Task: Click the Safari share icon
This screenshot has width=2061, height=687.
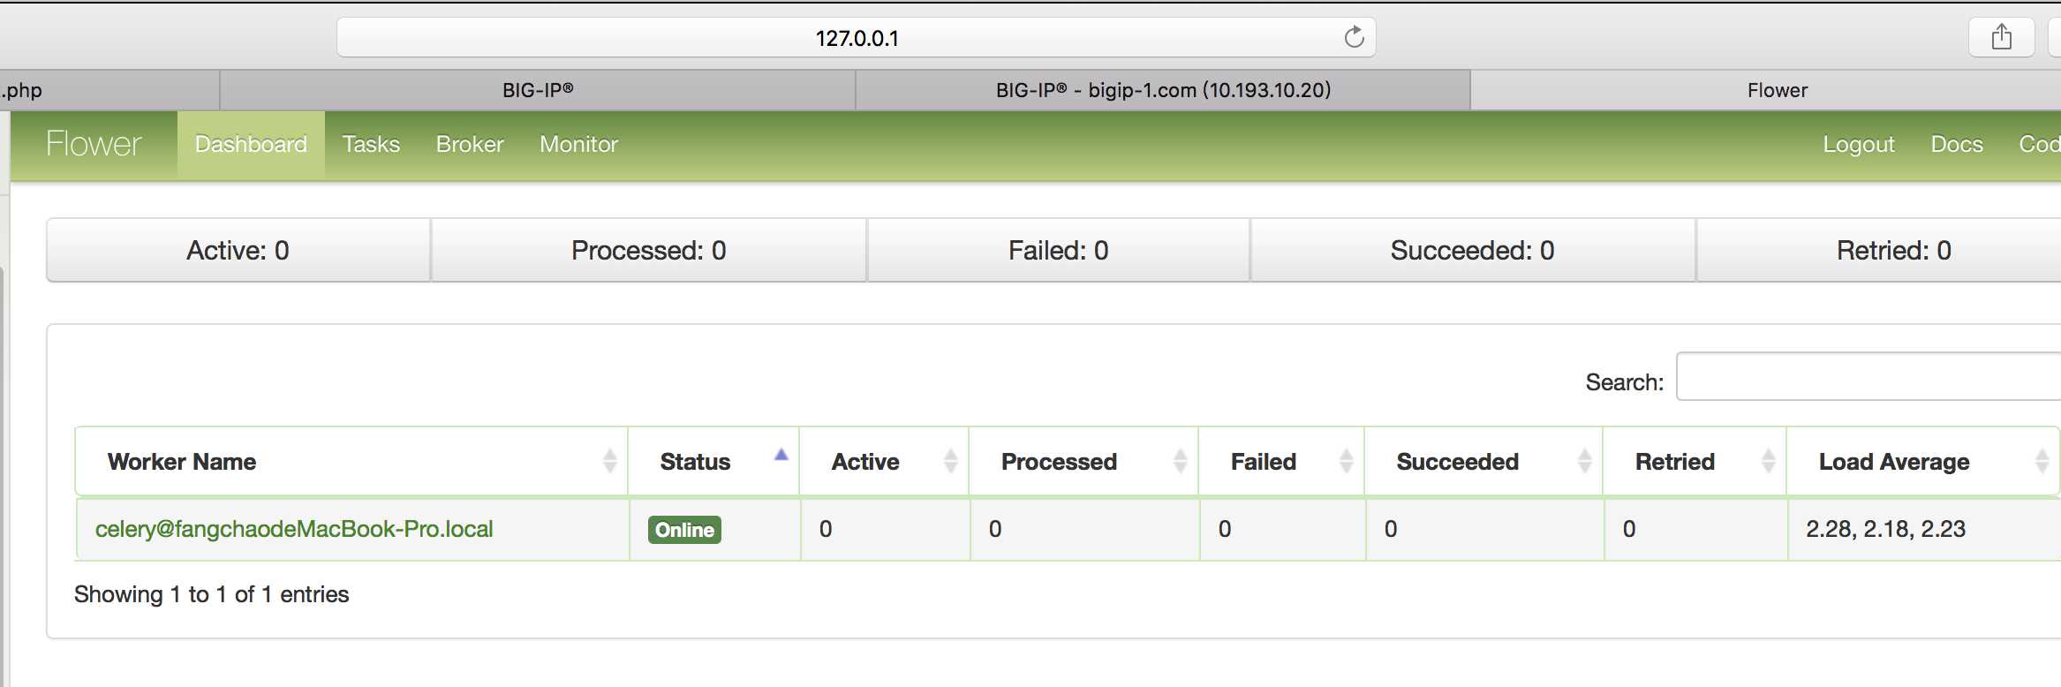Action: pyautogui.click(x=2001, y=37)
